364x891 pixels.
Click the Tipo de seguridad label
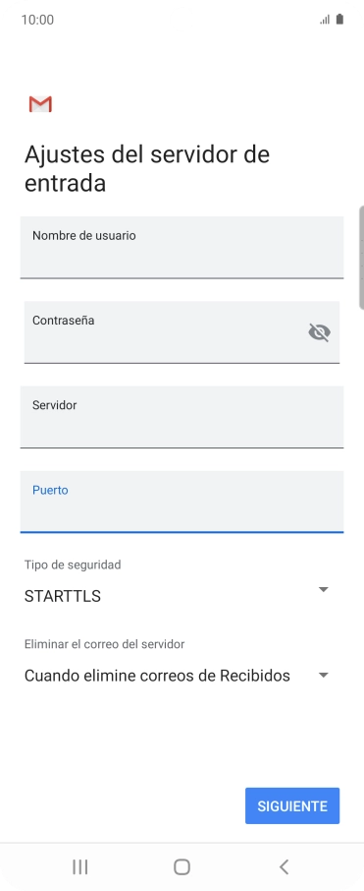tap(73, 564)
